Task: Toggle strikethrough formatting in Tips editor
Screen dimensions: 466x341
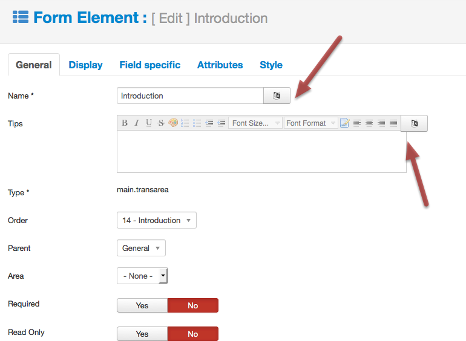Action: coord(161,123)
